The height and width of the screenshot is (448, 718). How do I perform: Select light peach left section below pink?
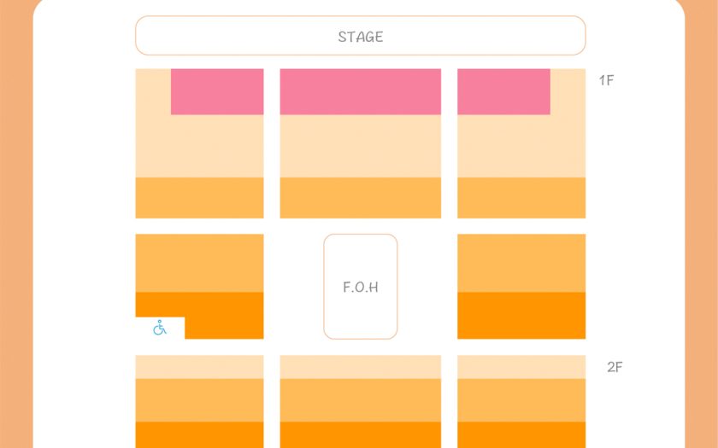click(199, 146)
